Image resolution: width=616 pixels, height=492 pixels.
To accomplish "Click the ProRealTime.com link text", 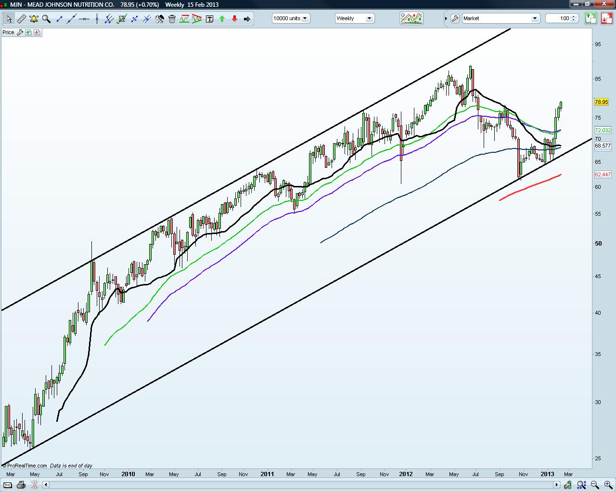I will point(26,466).
